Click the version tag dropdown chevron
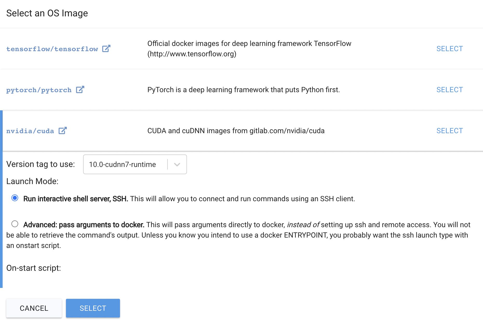The image size is (483, 324). pyautogui.click(x=177, y=164)
